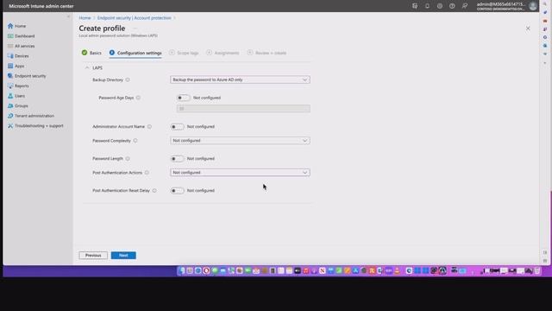552x311 pixels.
Task: Select the Assignments tab
Action: coord(223,53)
